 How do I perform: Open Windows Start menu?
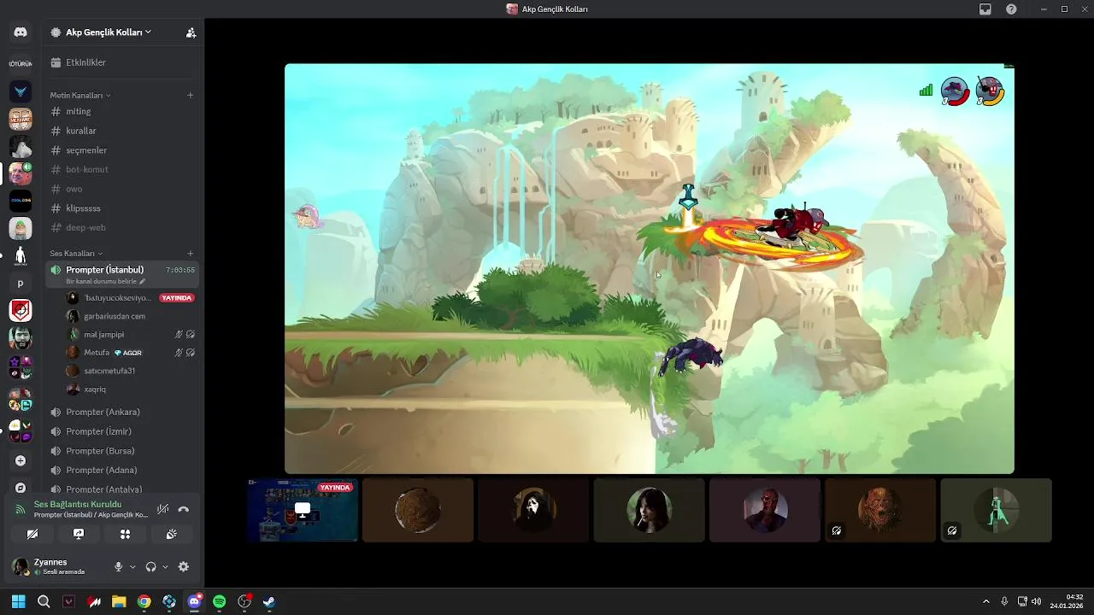(18, 601)
